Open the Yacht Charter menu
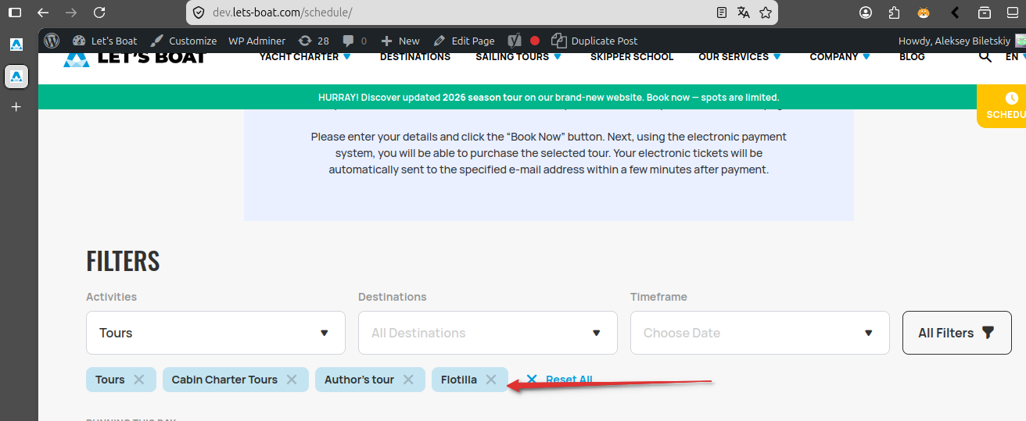Viewport: 1026px width, 421px height. pos(305,57)
